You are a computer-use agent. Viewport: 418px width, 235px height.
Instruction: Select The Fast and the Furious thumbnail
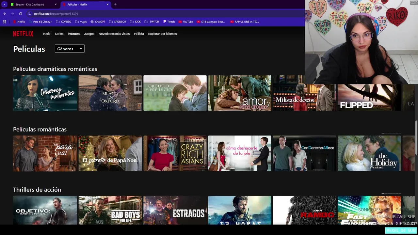tap(369, 210)
